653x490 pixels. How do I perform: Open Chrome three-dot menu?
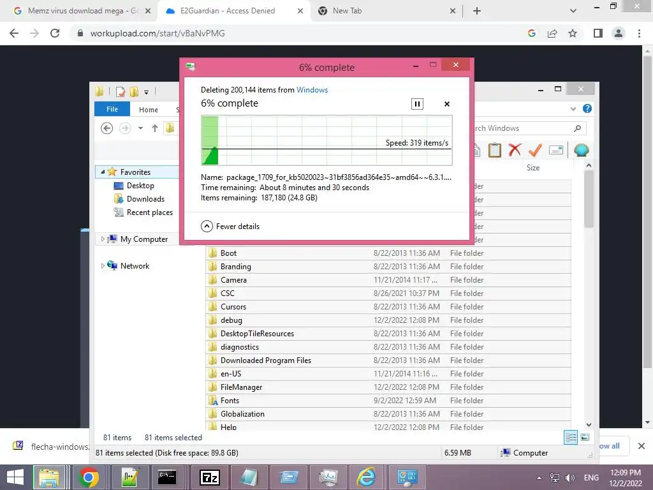point(639,33)
